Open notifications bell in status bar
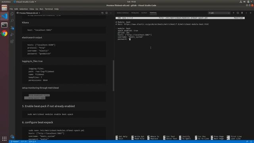The width and height of the screenshot is (254, 143). [x=251, y=141]
